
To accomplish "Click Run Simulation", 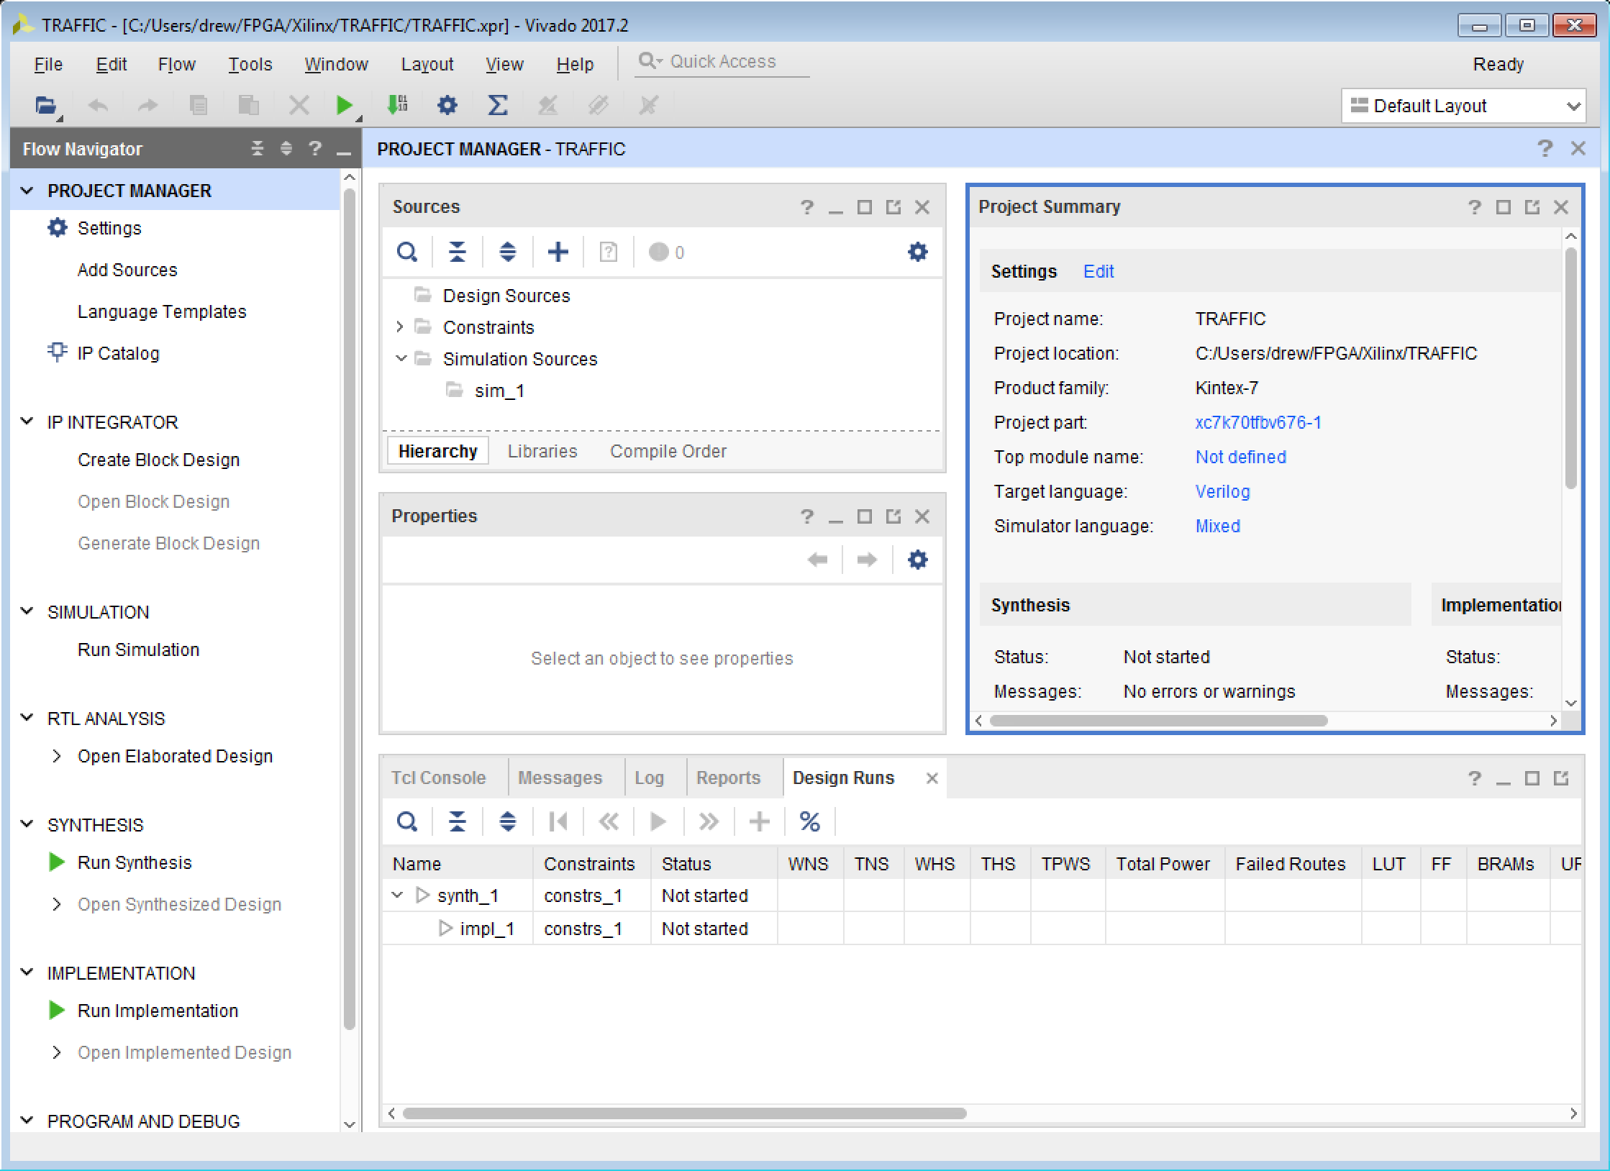I will coord(139,650).
